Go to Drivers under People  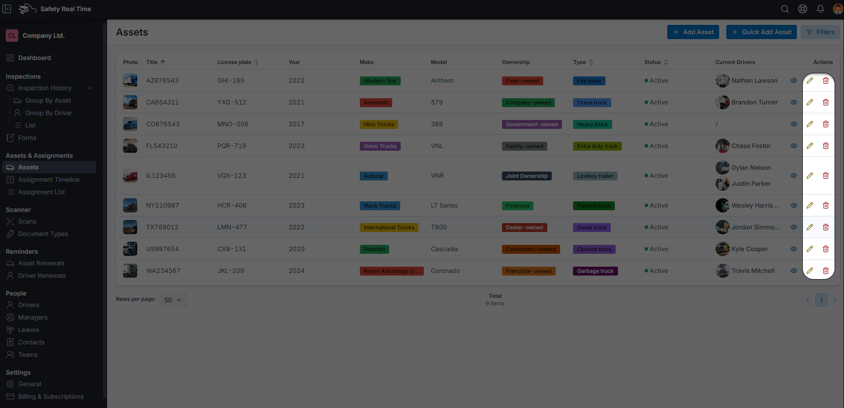28,305
